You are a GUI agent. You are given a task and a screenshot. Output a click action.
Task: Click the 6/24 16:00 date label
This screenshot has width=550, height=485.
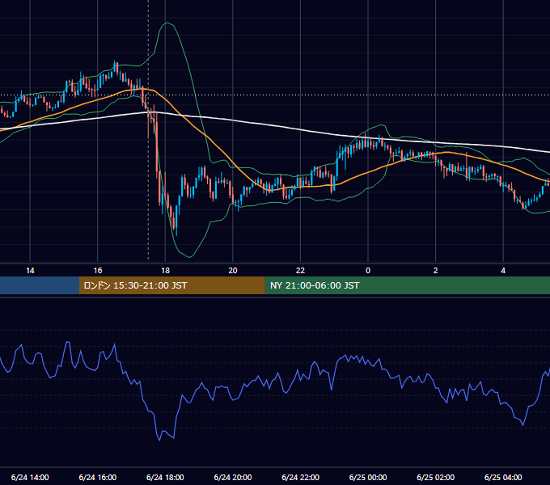pos(98,477)
